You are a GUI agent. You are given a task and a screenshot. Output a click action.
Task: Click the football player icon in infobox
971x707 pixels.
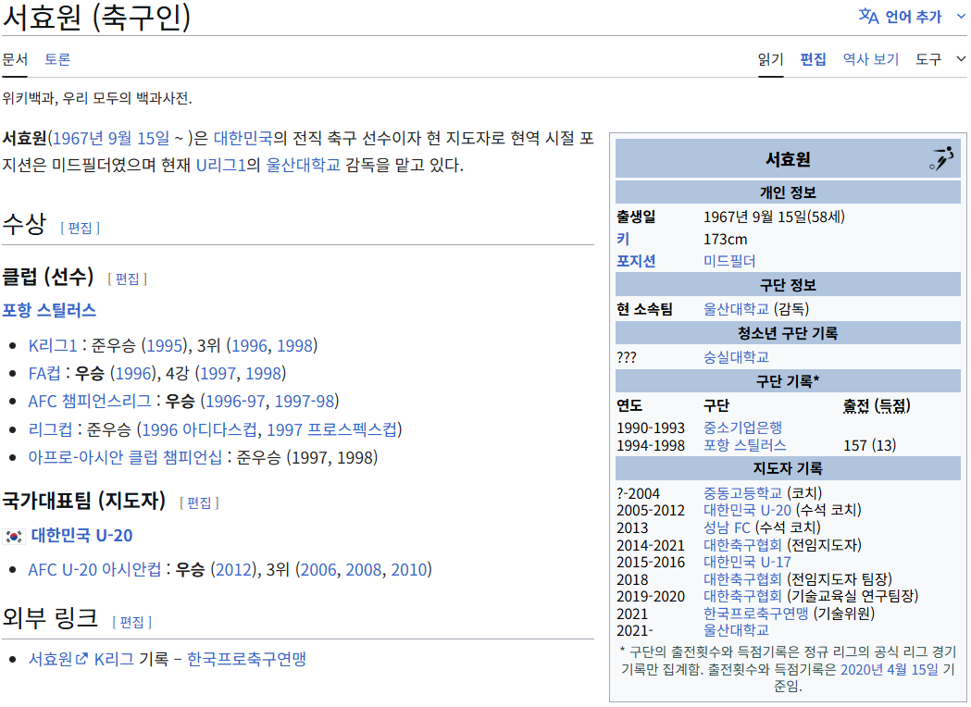click(940, 159)
